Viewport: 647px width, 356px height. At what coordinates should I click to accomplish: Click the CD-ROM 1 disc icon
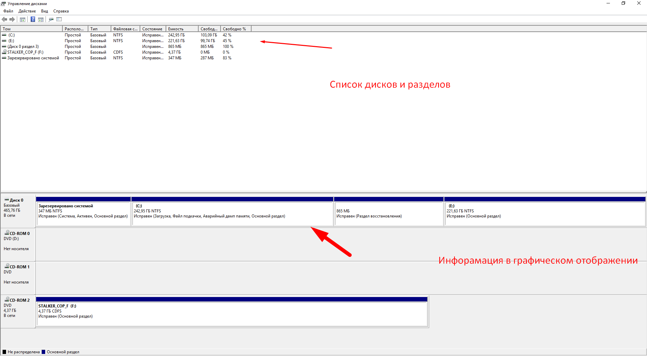tap(7, 266)
